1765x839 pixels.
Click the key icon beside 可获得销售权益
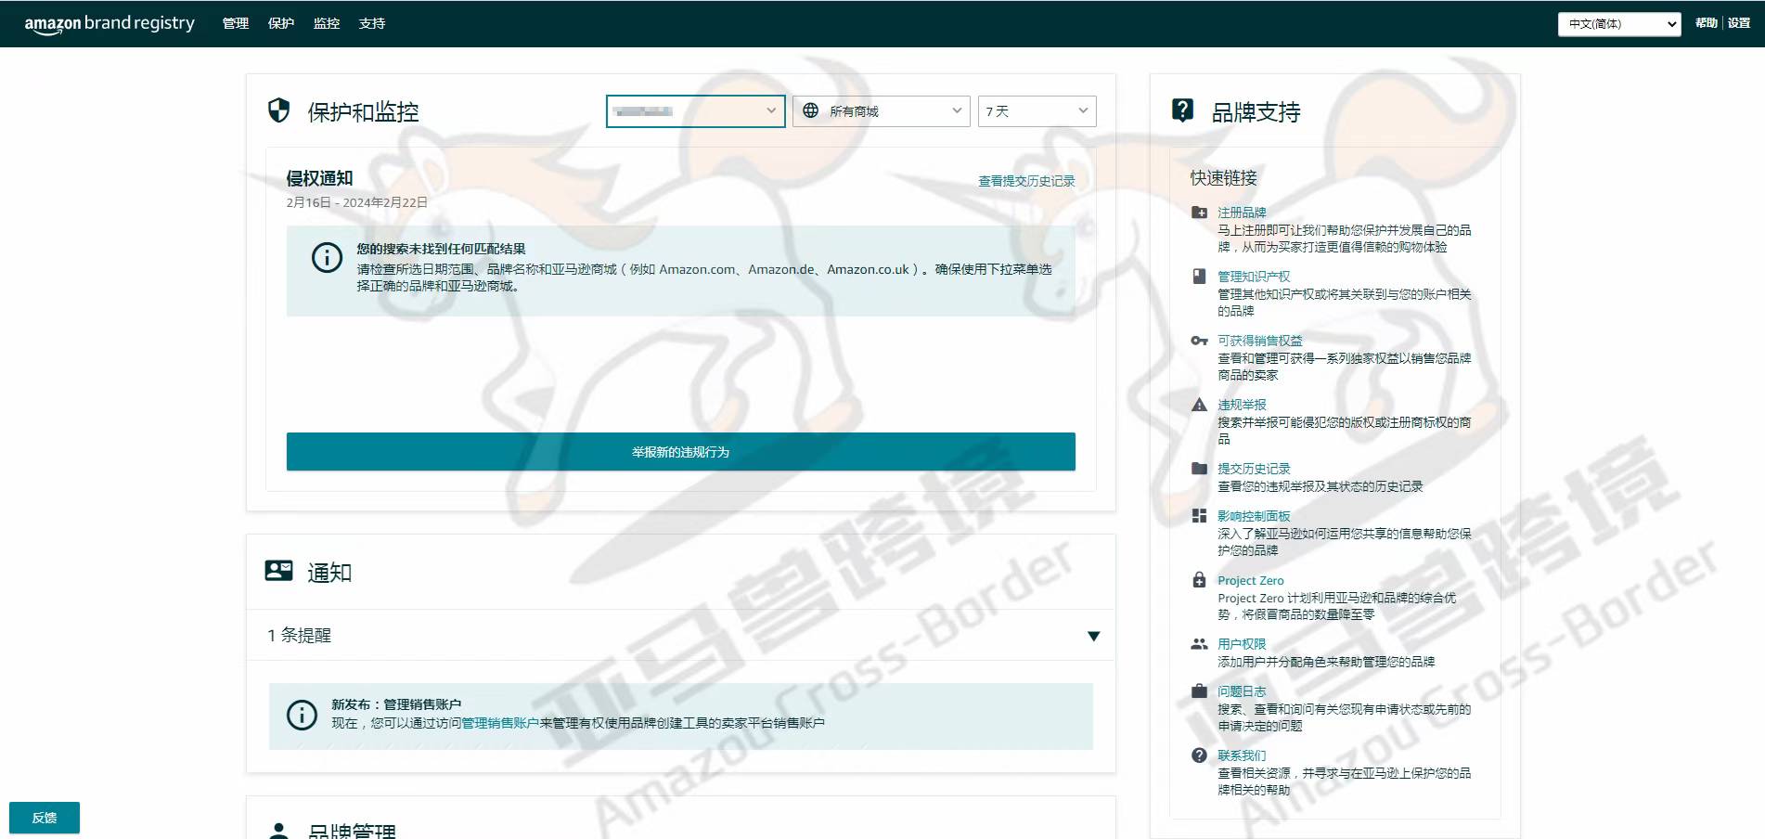(1199, 341)
